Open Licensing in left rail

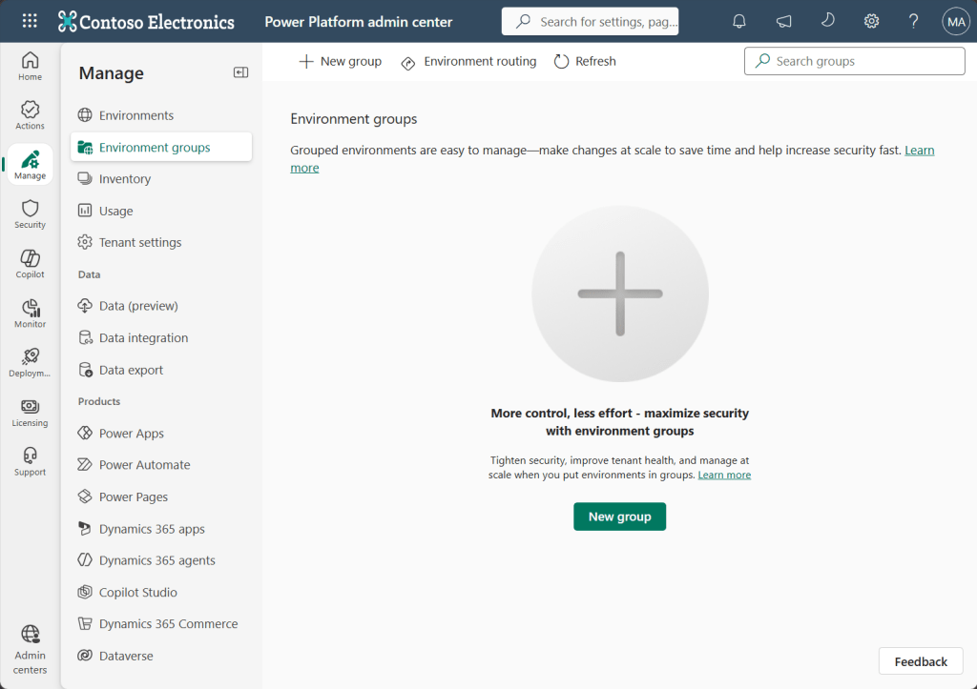coord(30,412)
